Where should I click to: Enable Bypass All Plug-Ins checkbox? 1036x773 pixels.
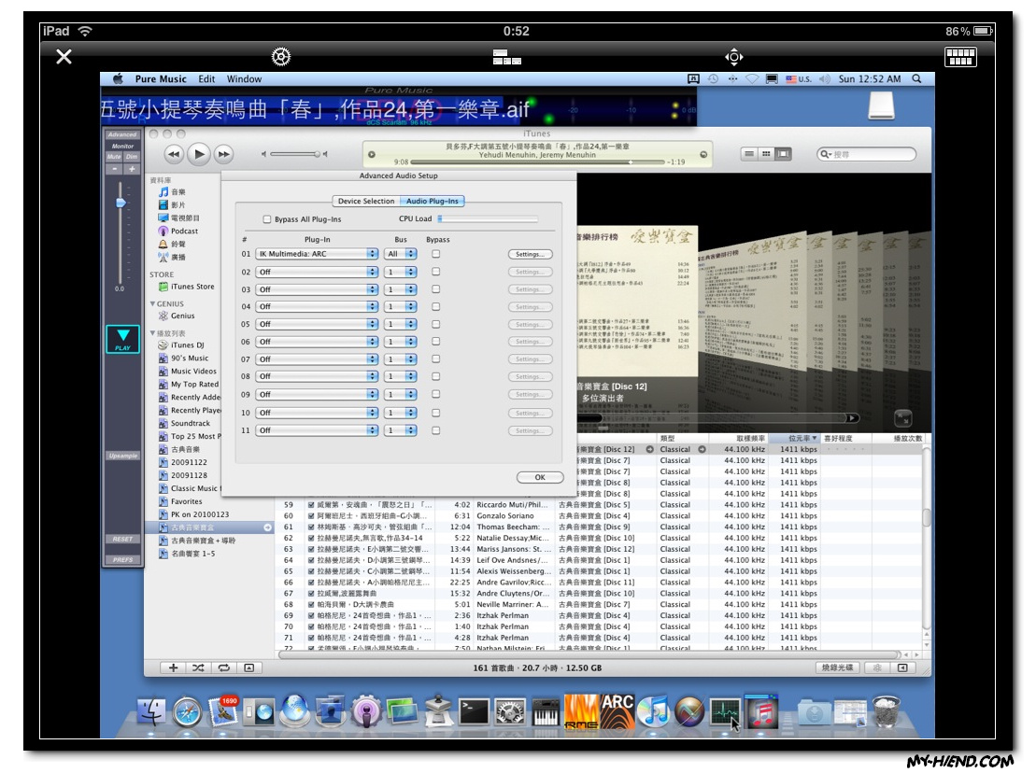pyautogui.click(x=267, y=219)
